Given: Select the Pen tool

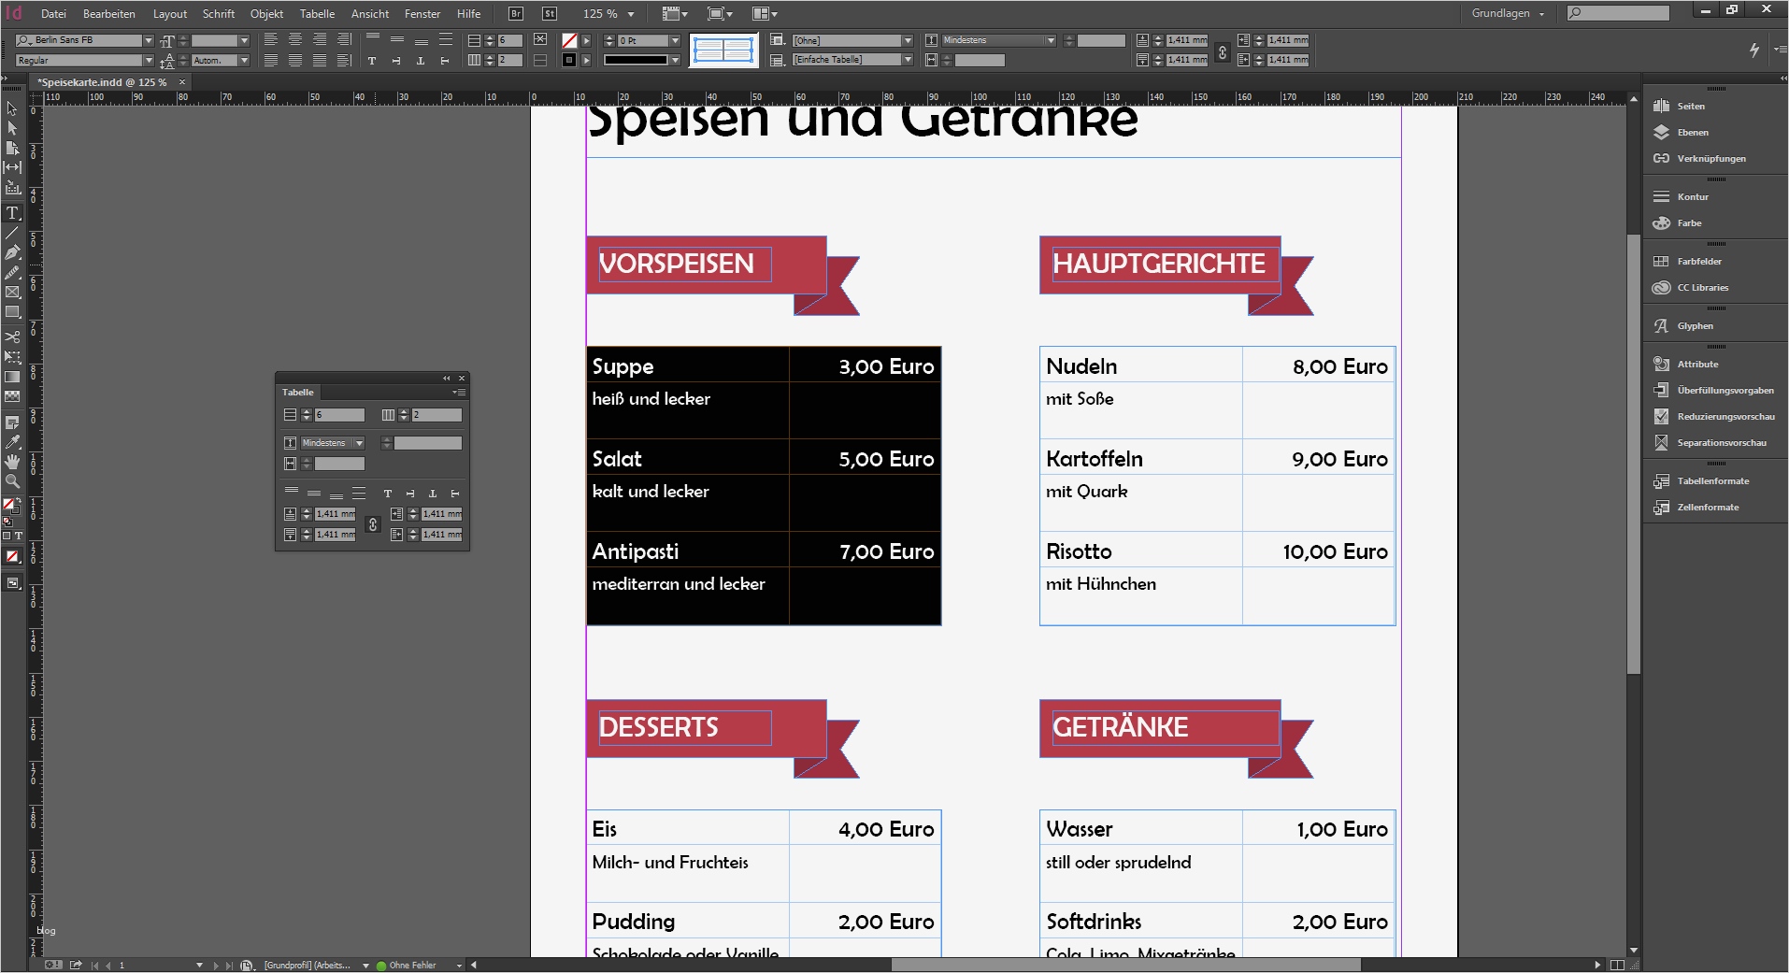Looking at the screenshot, I should point(12,250).
